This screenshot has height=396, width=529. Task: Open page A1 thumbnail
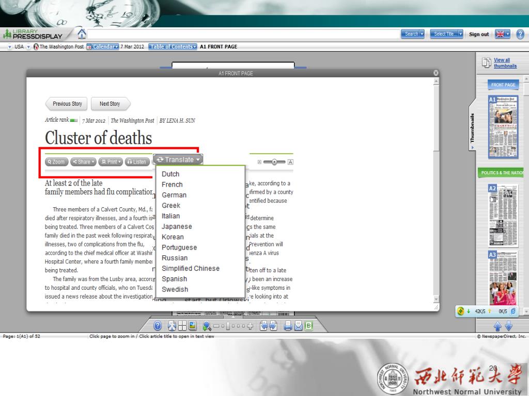(503, 127)
